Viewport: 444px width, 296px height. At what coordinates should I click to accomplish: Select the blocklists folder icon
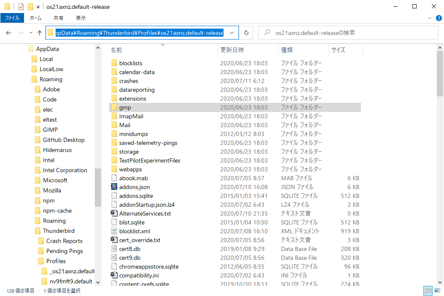point(114,63)
